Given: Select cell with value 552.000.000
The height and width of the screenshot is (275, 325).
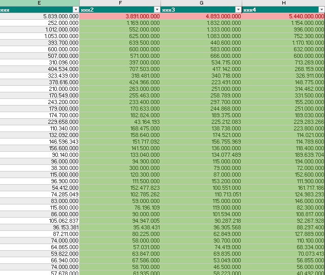Looking at the screenshot, I should (120, 29).
